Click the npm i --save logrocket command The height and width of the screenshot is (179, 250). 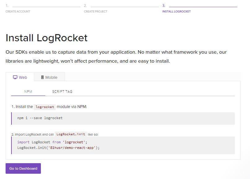(x=40, y=118)
